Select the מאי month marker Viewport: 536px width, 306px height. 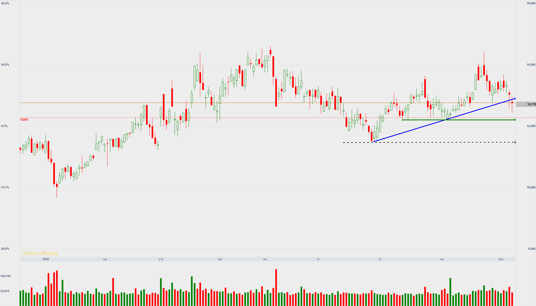click(265, 259)
